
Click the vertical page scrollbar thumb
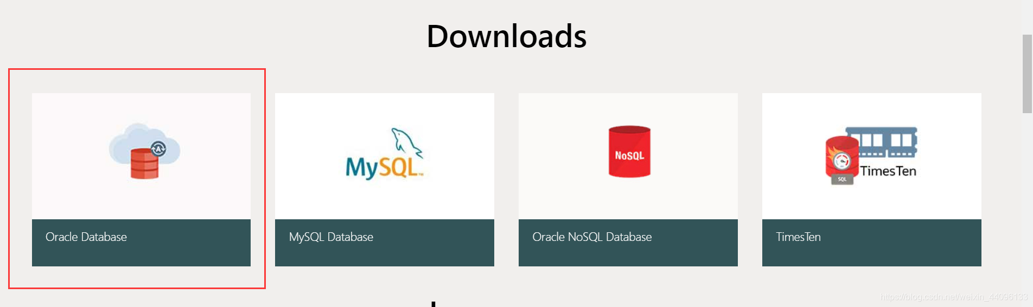[x=1027, y=74]
